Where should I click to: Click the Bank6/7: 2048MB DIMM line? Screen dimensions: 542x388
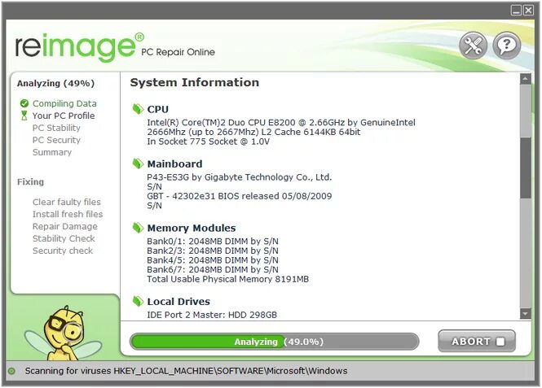point(213,269)
